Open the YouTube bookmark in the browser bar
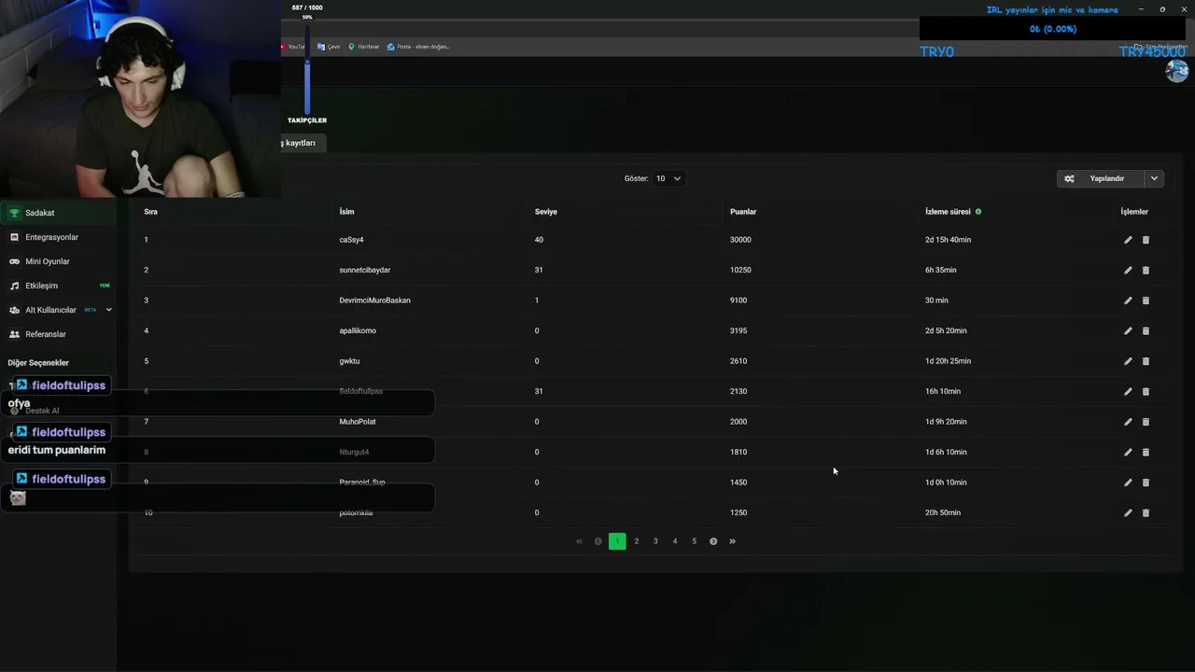This screenshot has width=1195, height=672. click(x=294, y=47)
